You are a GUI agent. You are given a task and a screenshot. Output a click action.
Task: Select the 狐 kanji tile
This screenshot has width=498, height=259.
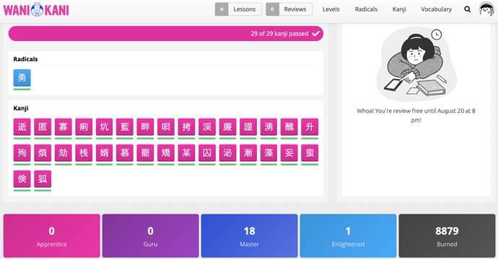(43, 179)
